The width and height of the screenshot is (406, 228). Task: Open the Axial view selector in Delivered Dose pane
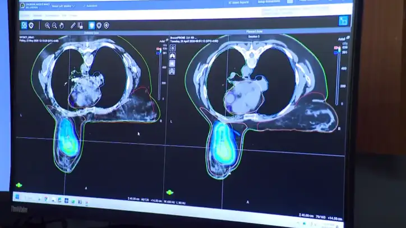pos(163,41)
